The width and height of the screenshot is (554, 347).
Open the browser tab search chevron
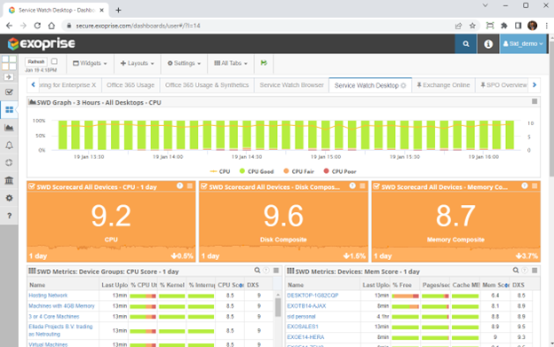485,5
